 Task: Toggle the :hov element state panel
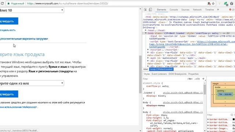190,79
